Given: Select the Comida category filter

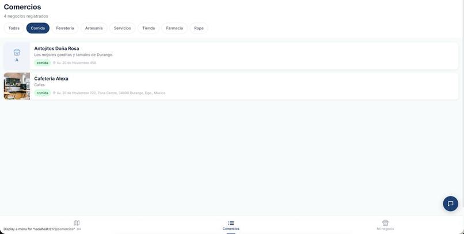Looking at the screenshot, I should pyautogui.click(x=38, y=28).
